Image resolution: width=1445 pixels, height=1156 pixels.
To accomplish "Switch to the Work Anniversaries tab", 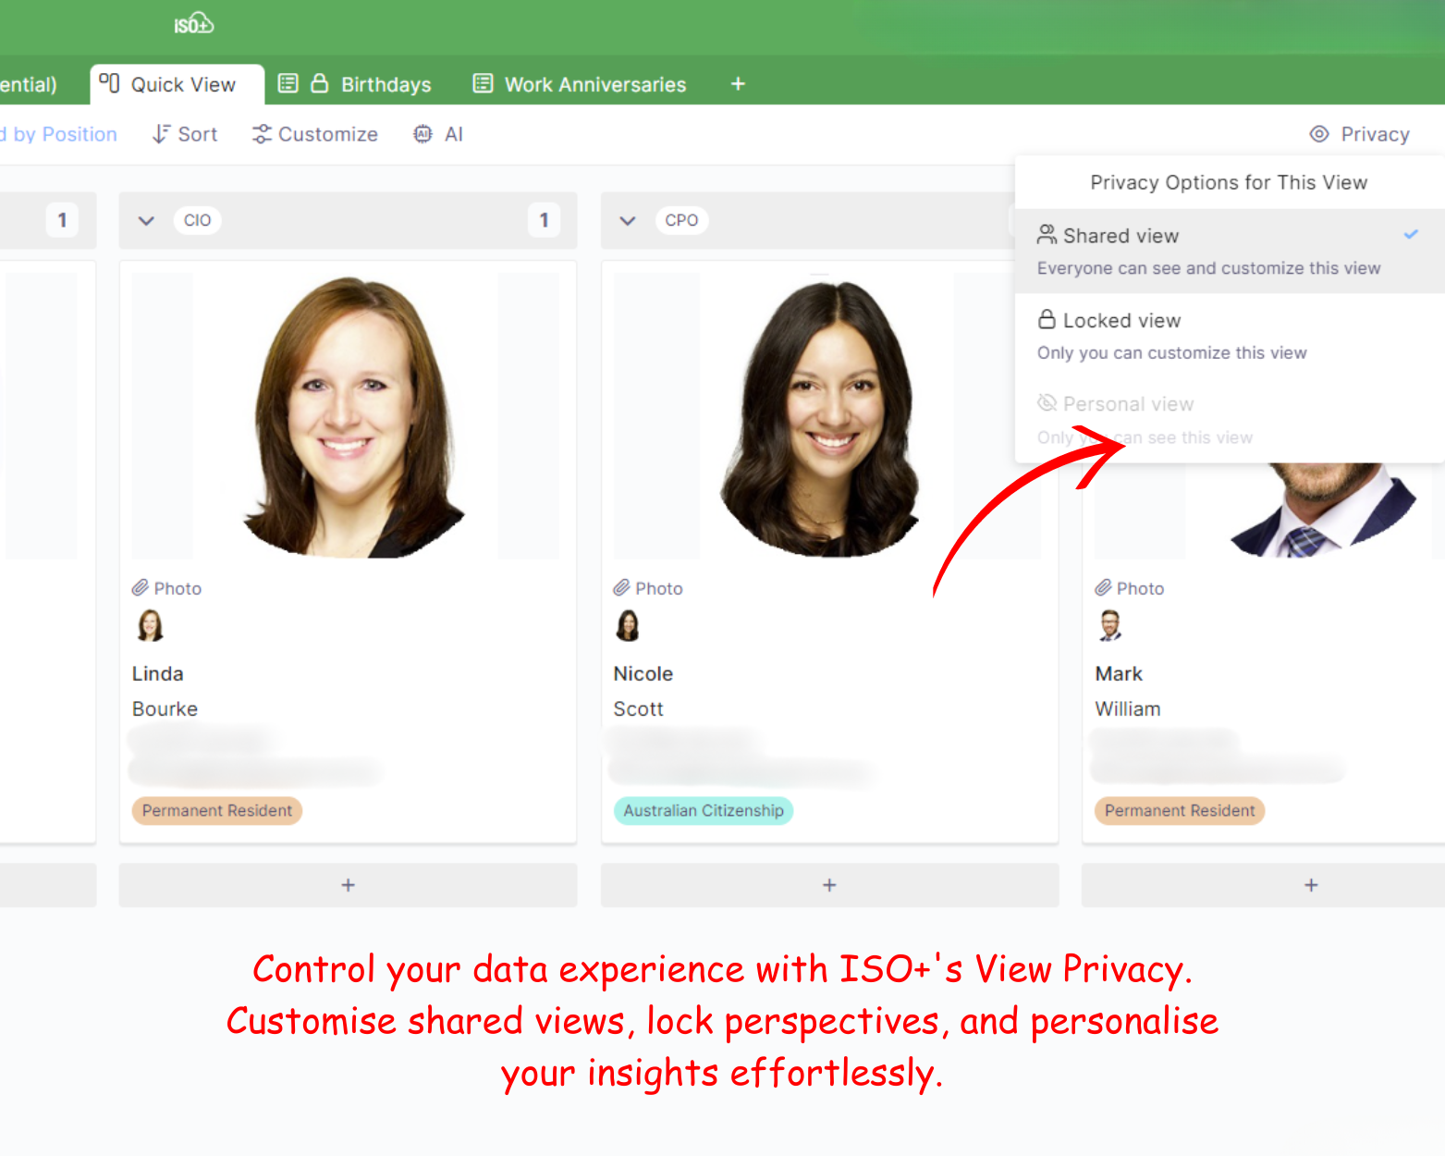I will (581, 84).
